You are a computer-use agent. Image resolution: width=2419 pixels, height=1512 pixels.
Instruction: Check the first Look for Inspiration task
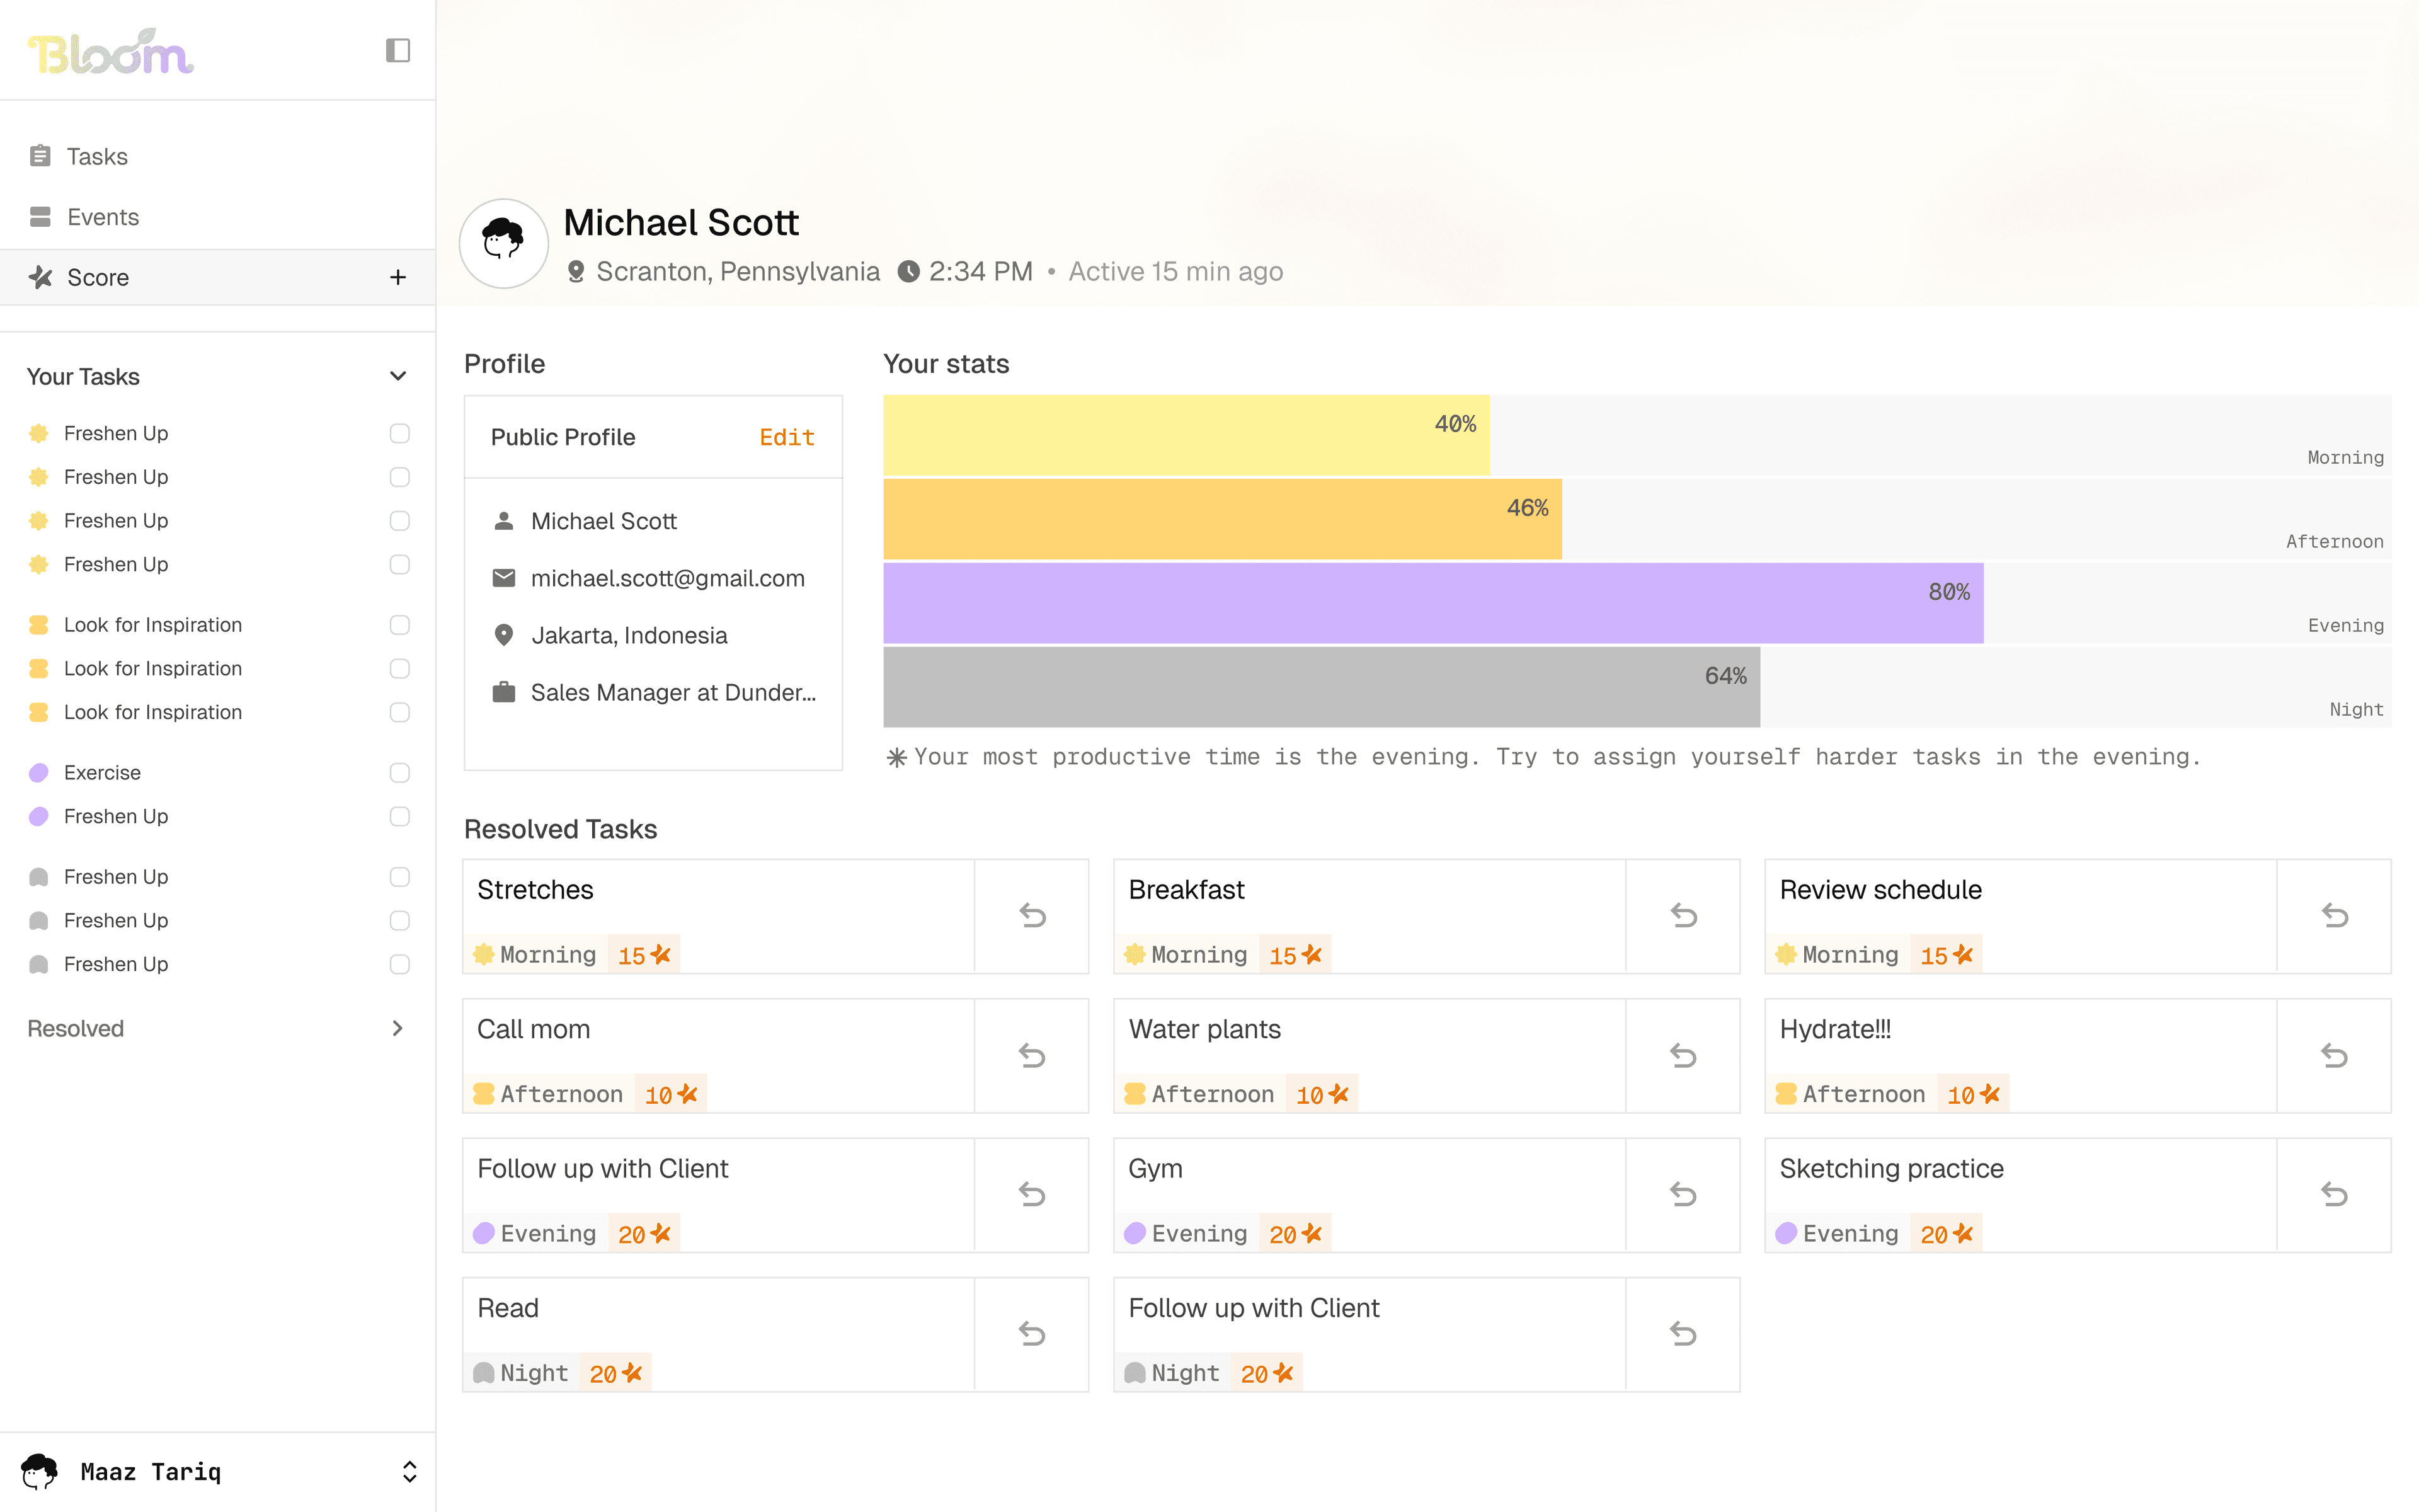400,625
